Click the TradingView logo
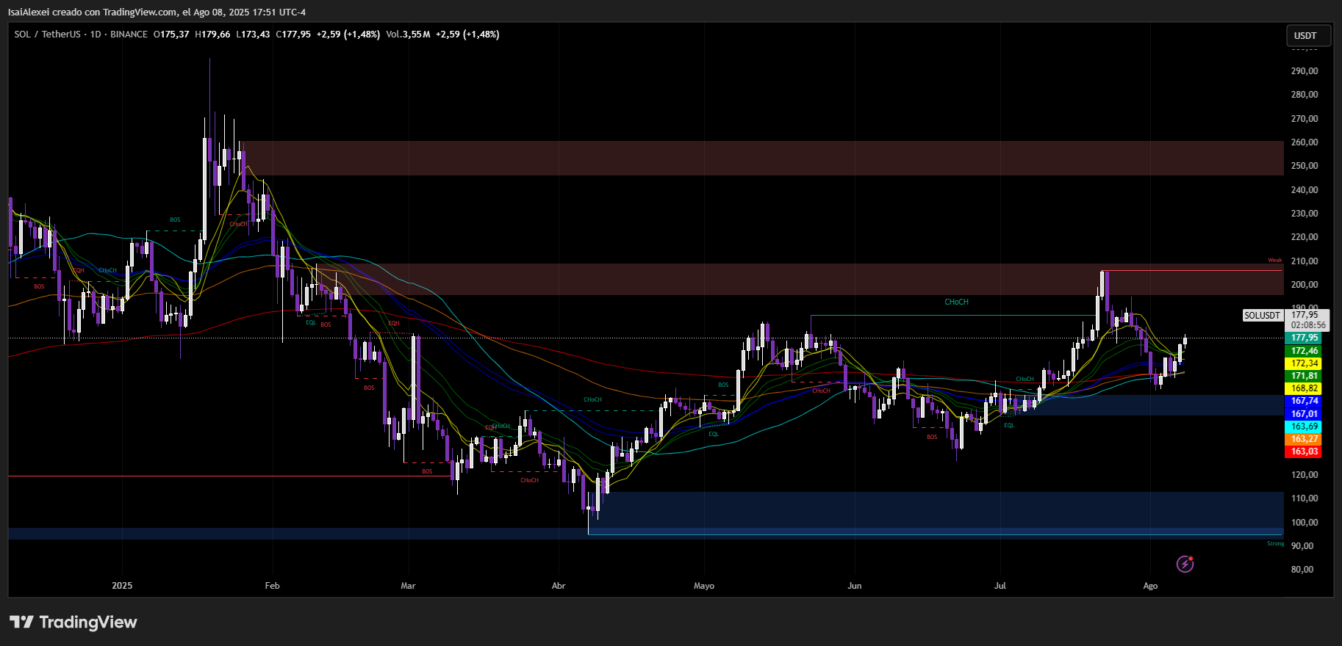This screenshot has width=1342, height=646. [73, 623]
